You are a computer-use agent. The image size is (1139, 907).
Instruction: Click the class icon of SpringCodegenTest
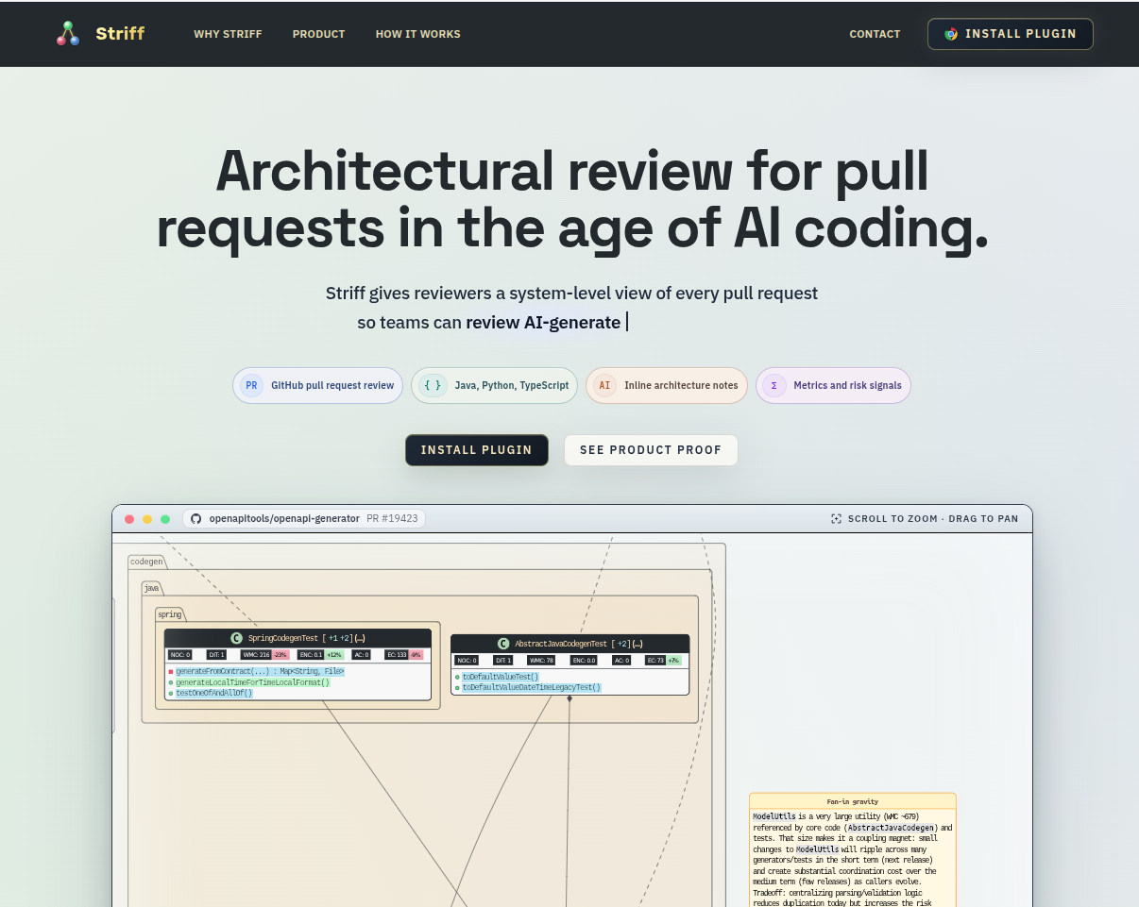[236, 638]
